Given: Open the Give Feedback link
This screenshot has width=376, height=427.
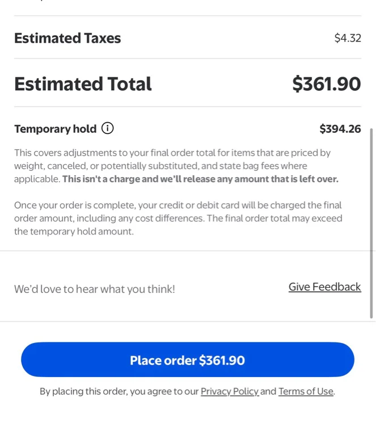Looking at the screenshot, I should coord(325,287).
